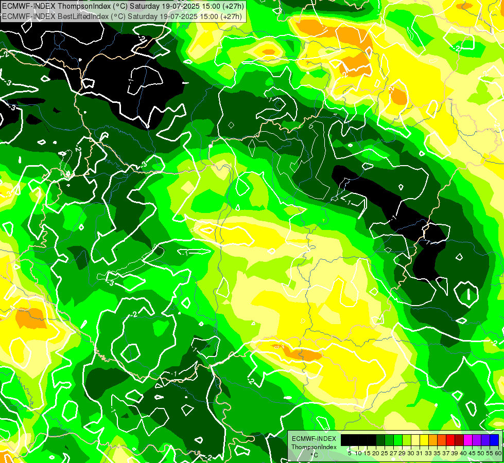Image resolution: width=504 pixels, height=463 pixels.
Task: Select the medium green 25–27 legend swatch
Action: (x=389, y=440)
